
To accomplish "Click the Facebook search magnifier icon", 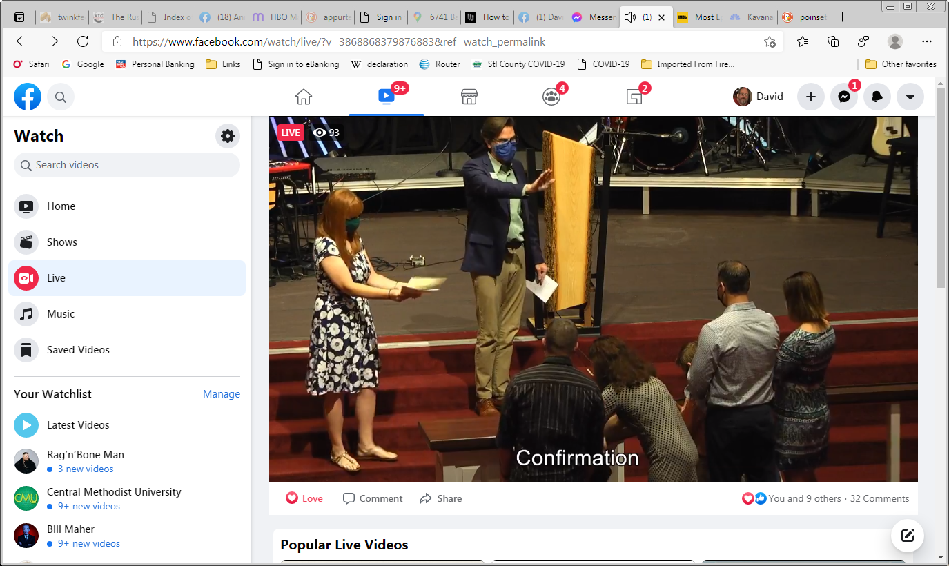I will [61, 97].
